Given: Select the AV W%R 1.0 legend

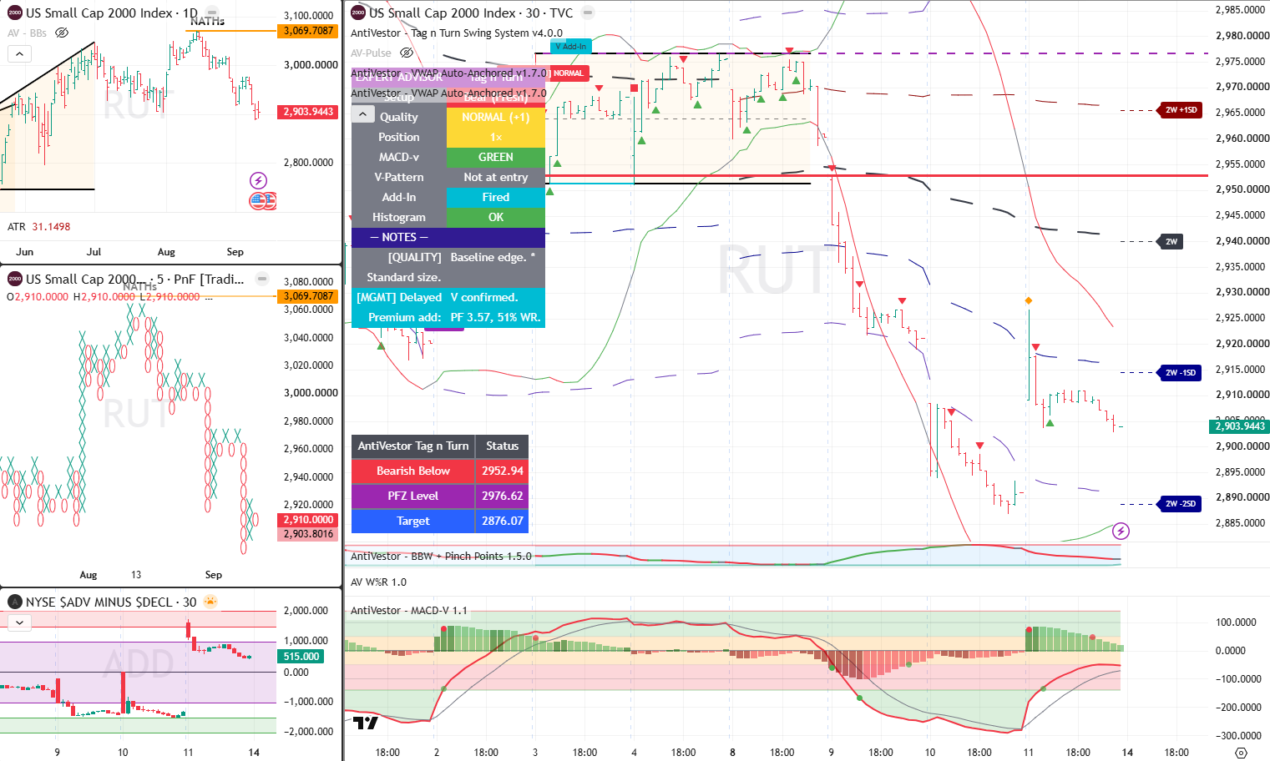Looking at the screenshot, I should [378, 582].
